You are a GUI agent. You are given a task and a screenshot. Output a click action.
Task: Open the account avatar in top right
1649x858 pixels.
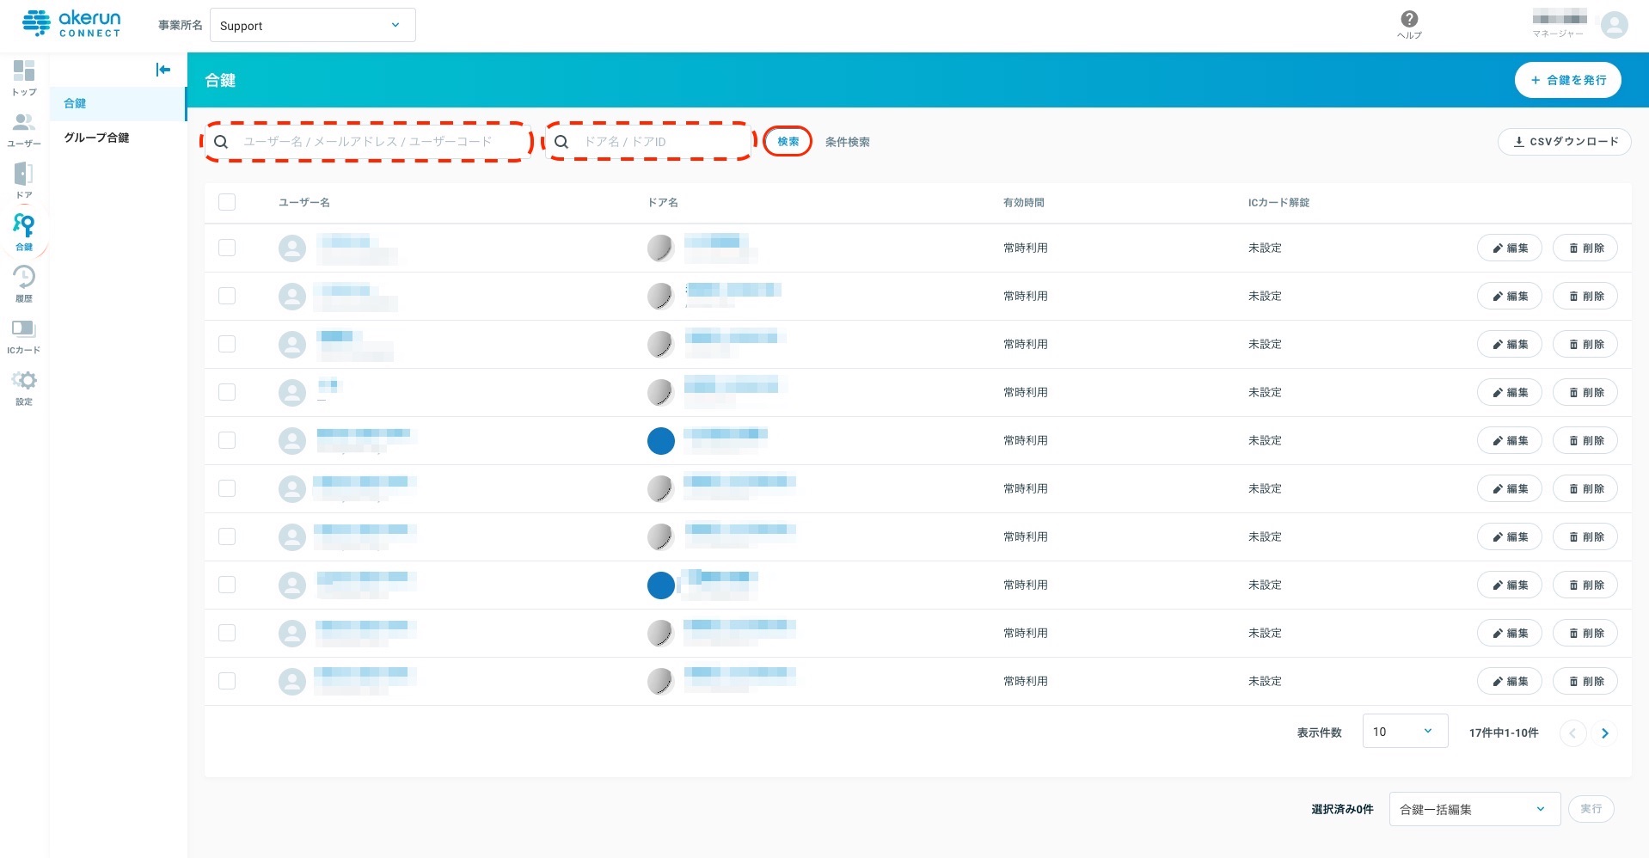coord(1614,25)
